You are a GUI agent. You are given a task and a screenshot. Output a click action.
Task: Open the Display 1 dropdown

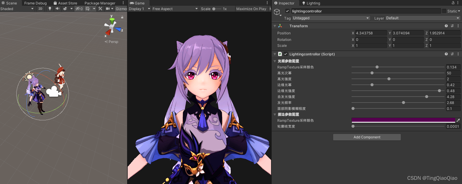coord(139,9)
